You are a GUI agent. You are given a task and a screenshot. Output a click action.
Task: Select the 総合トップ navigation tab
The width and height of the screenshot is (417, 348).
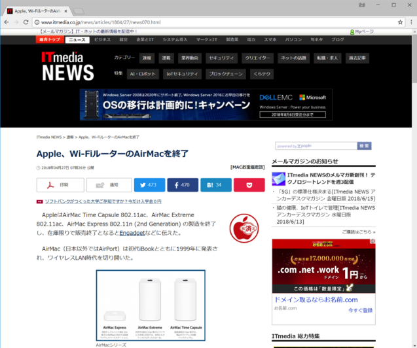click(50, 40)
